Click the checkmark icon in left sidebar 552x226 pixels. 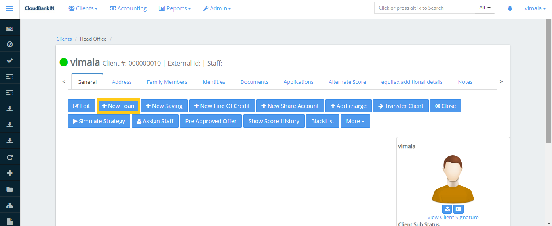10,60
